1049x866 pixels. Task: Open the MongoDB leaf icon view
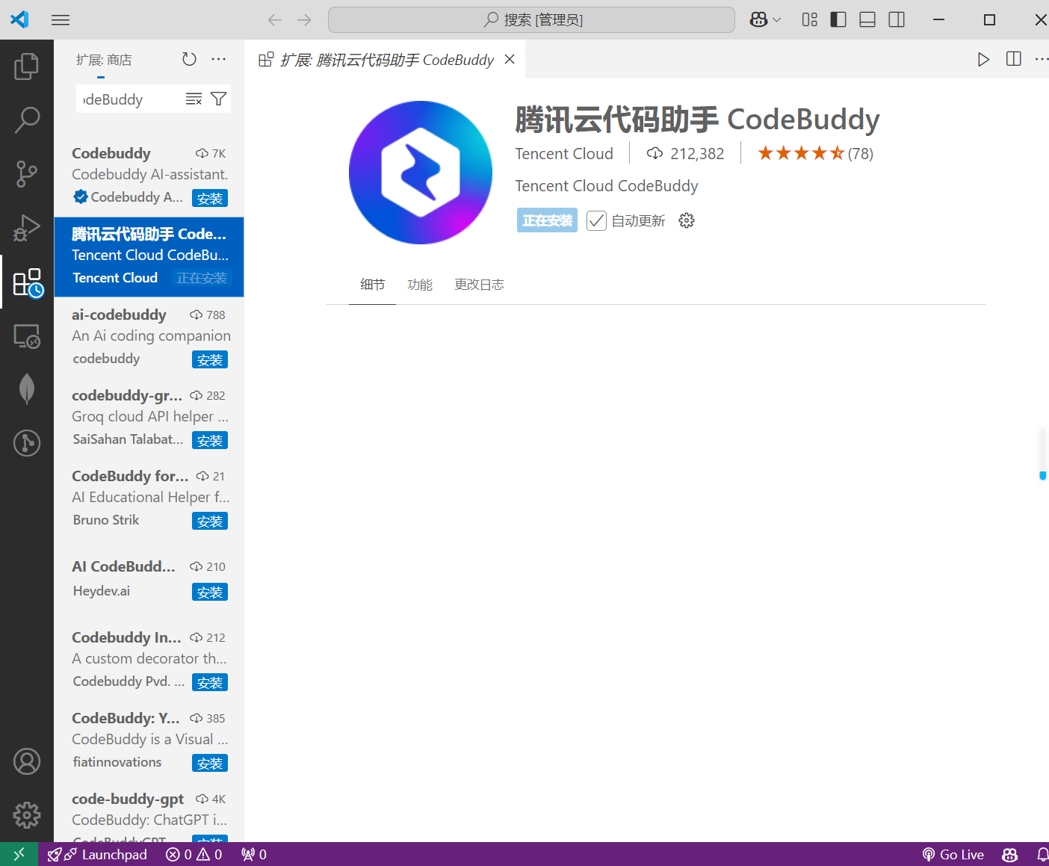point(27,389)
